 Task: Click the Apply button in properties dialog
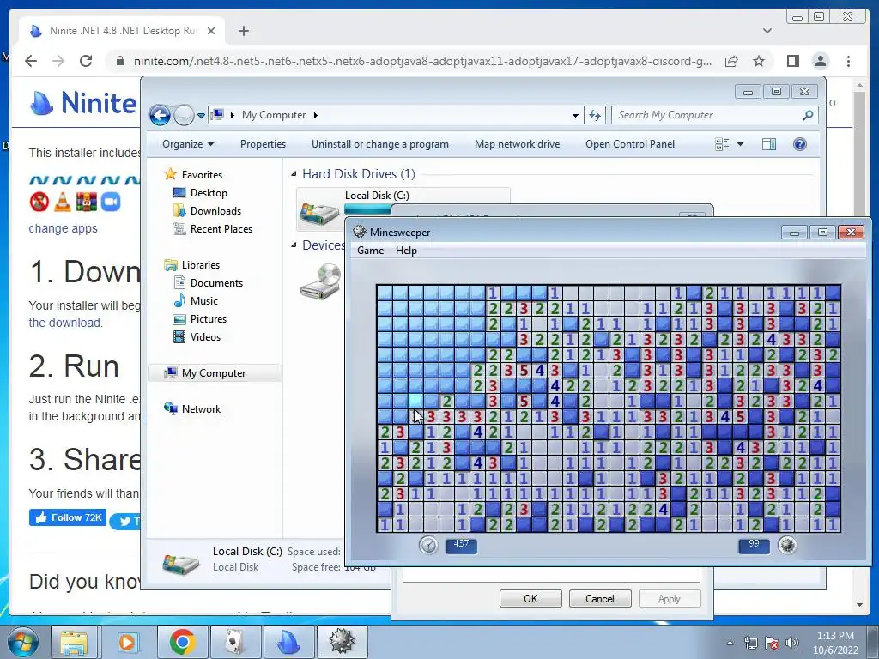(670, 598)
